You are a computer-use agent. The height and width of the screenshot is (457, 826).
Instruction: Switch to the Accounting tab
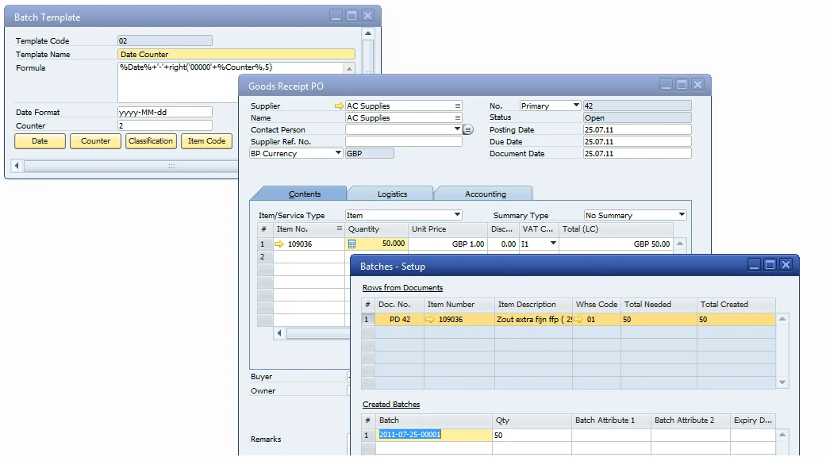point(485,194)
